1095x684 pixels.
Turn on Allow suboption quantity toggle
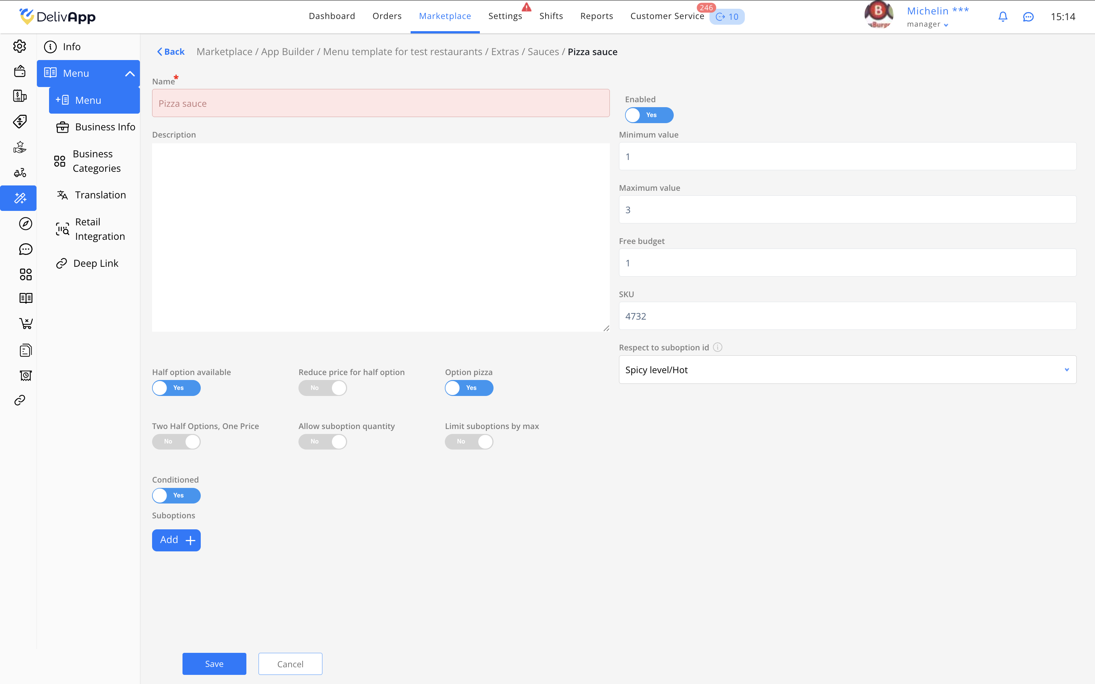pyautogui.click(x=322, y=442)
